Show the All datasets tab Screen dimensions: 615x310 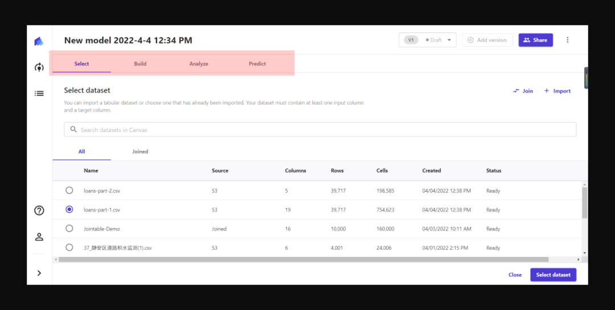coord(81,152)
